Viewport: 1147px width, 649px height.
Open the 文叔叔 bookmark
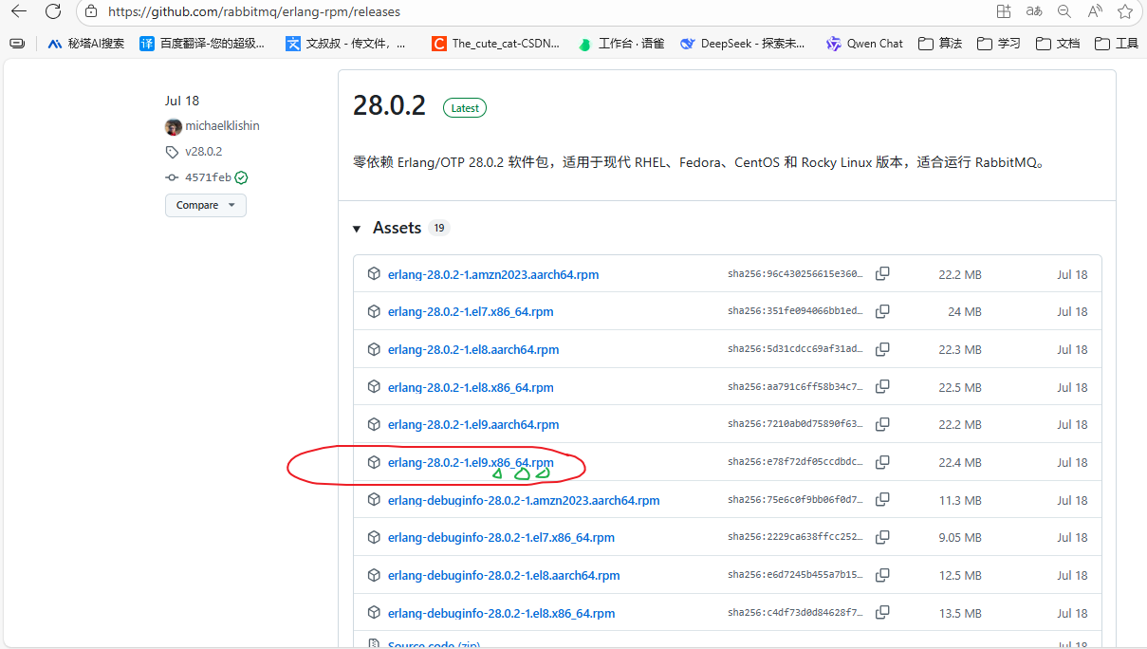coord(345,44)
